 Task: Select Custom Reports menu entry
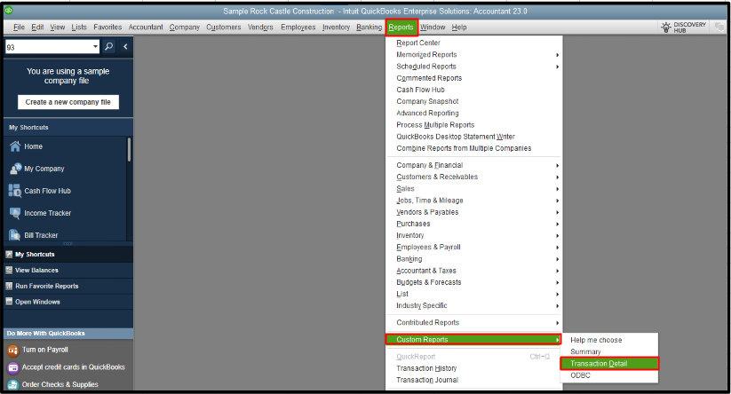point(473,340)
